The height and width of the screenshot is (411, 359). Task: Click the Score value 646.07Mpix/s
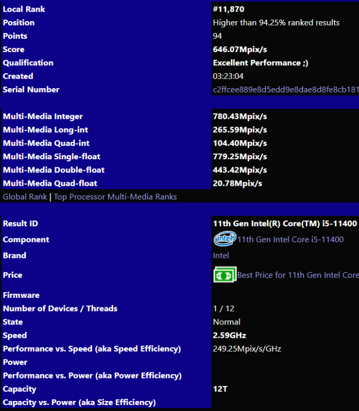pos(240,49)
